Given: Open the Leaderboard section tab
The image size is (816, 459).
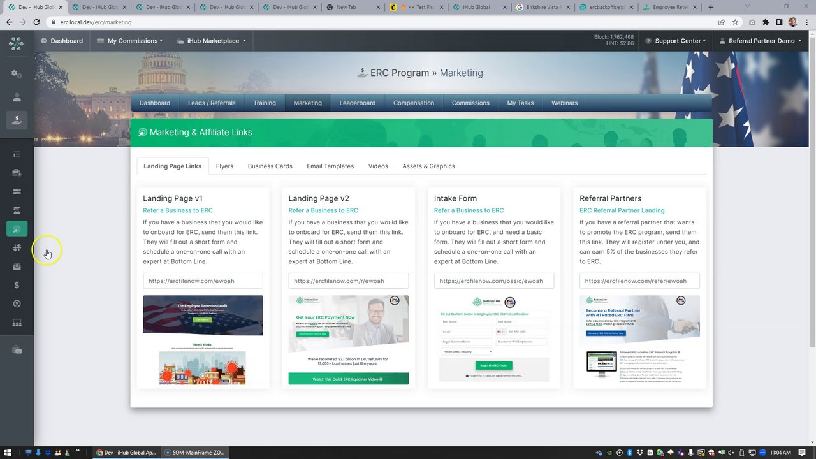Looking at the screenshot, I should (358, 103).
